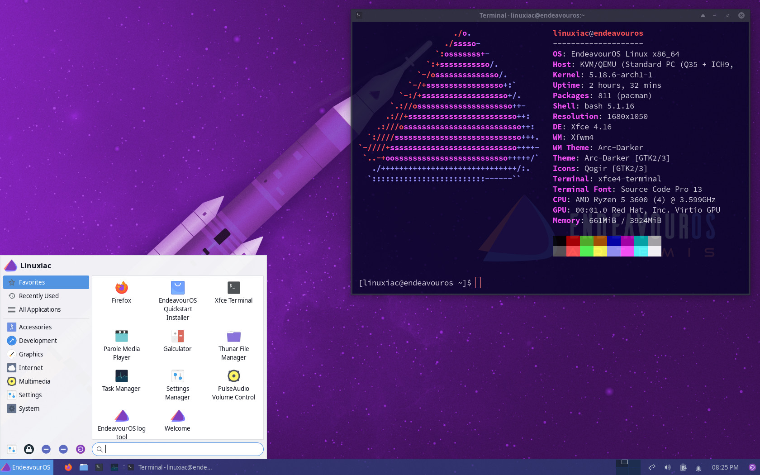Open task manager launcher on the panel
Image resolution: width=760 pixels, height=475 pixels.
tap(114, 467)
